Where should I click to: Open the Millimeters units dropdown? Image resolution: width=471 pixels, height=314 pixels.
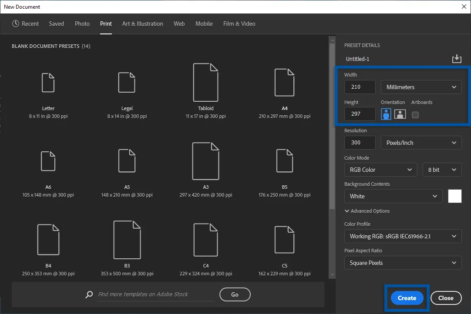point(421,87)
